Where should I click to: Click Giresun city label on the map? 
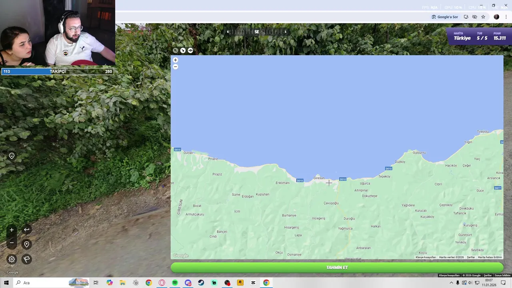point(319,178)
